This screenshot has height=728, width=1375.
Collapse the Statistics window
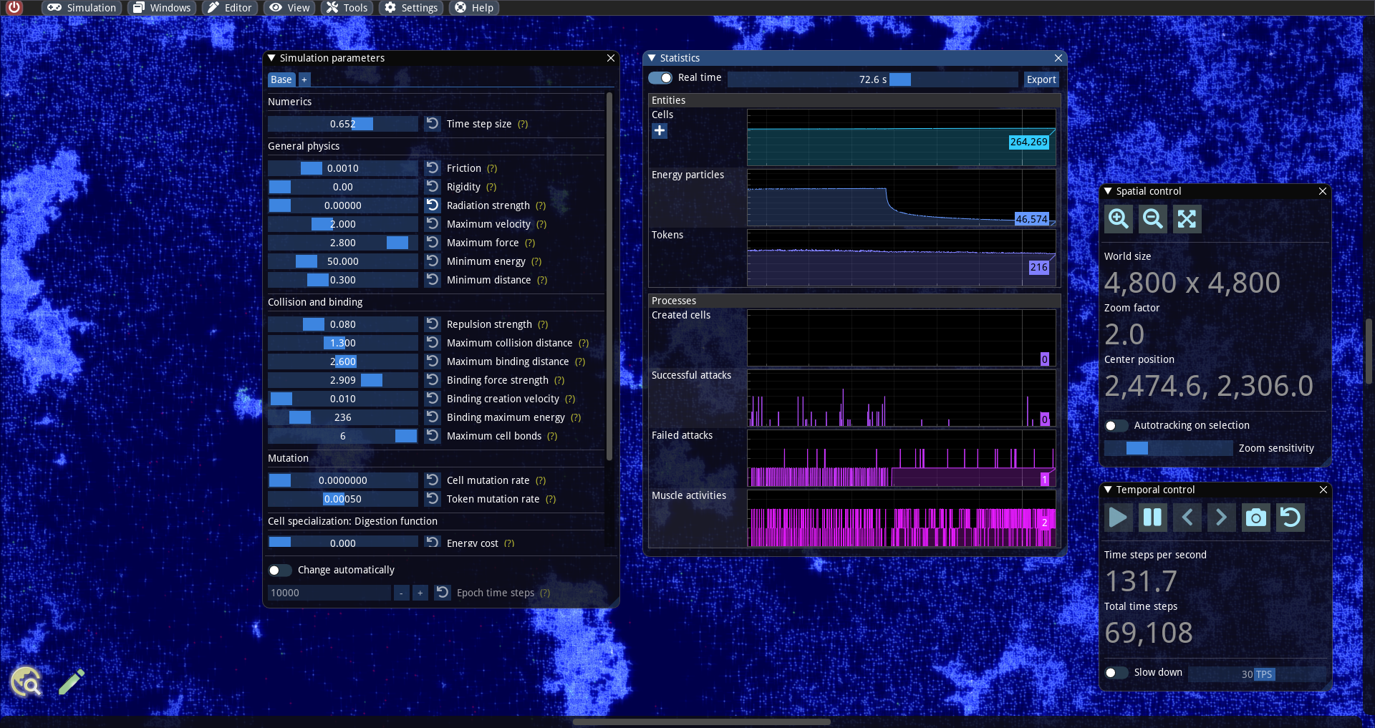652,58
